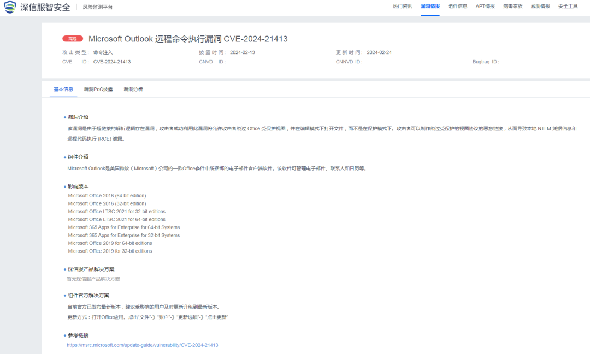
Task: Select 'Microsoft Office 2019 for 32-bit editions'
Action: (110, 251)
